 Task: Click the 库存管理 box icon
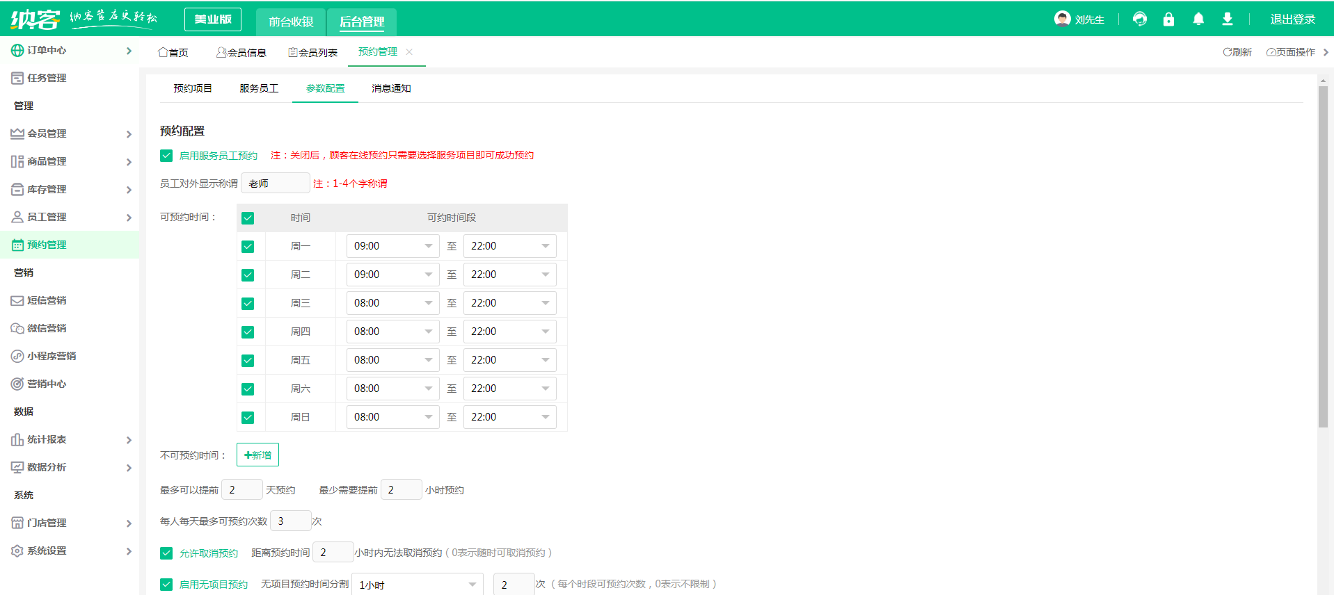(x=17, y=189)
